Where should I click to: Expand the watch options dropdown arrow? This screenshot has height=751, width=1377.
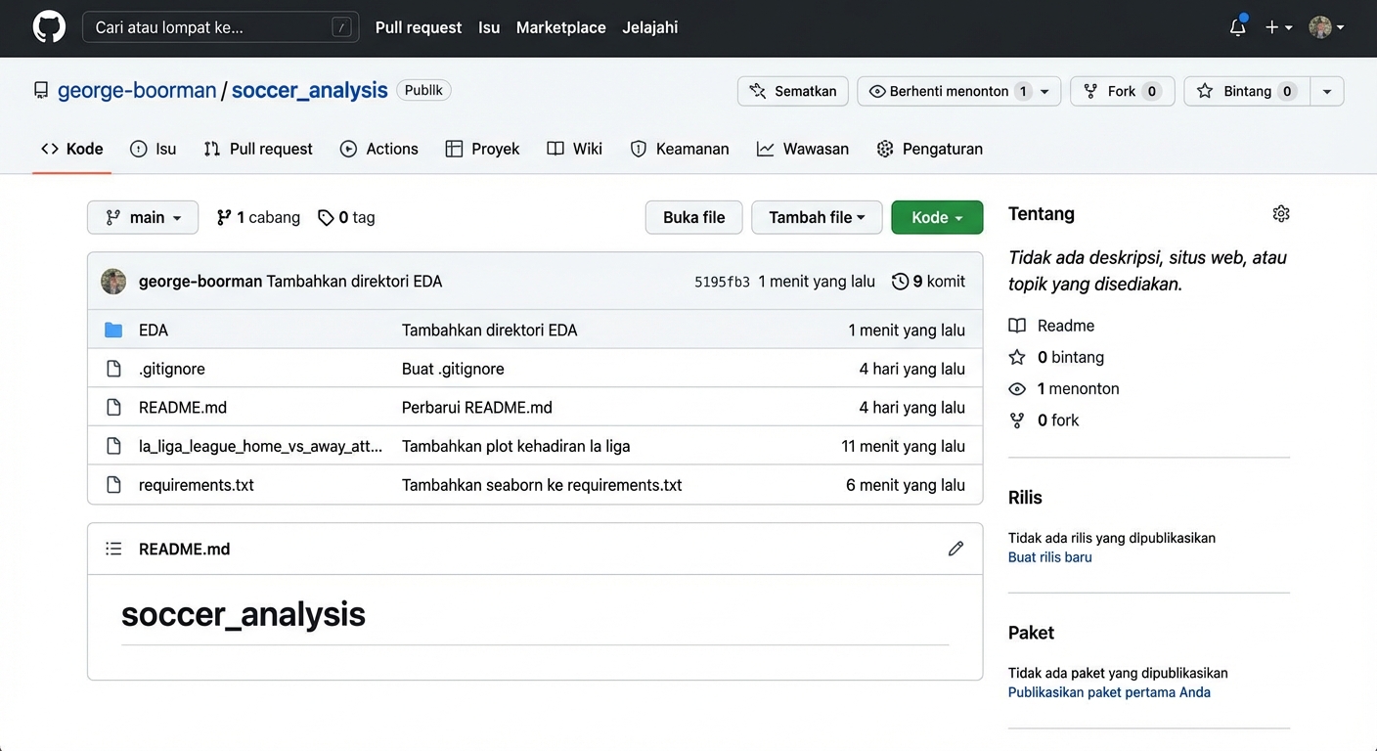1045,91
